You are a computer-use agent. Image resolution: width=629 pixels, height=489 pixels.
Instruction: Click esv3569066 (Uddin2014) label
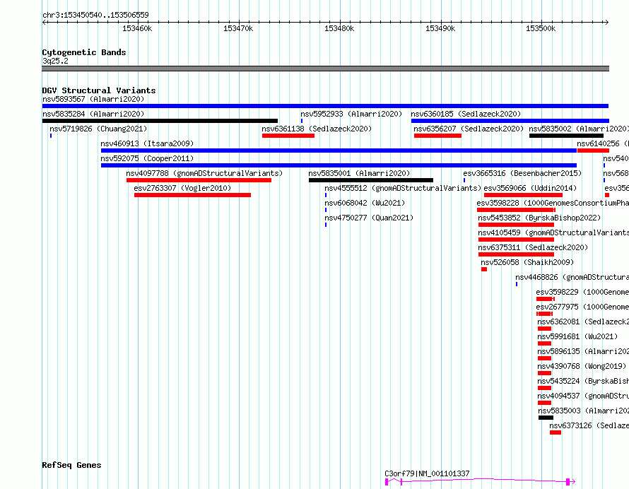[x=530, y=188]
